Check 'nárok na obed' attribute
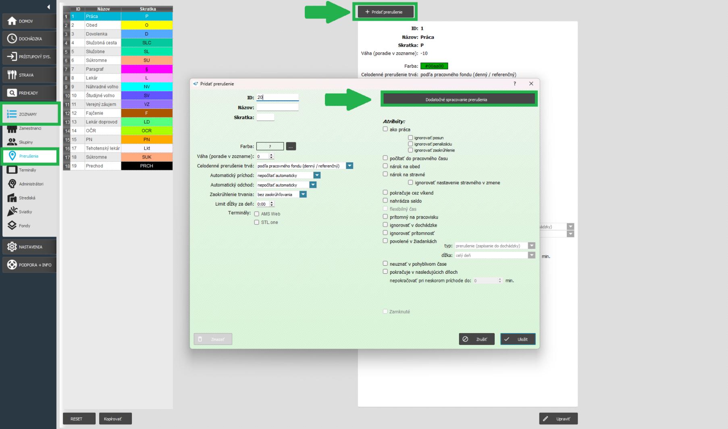The width and height of the screenshot is (728, 429). [385, 166]
